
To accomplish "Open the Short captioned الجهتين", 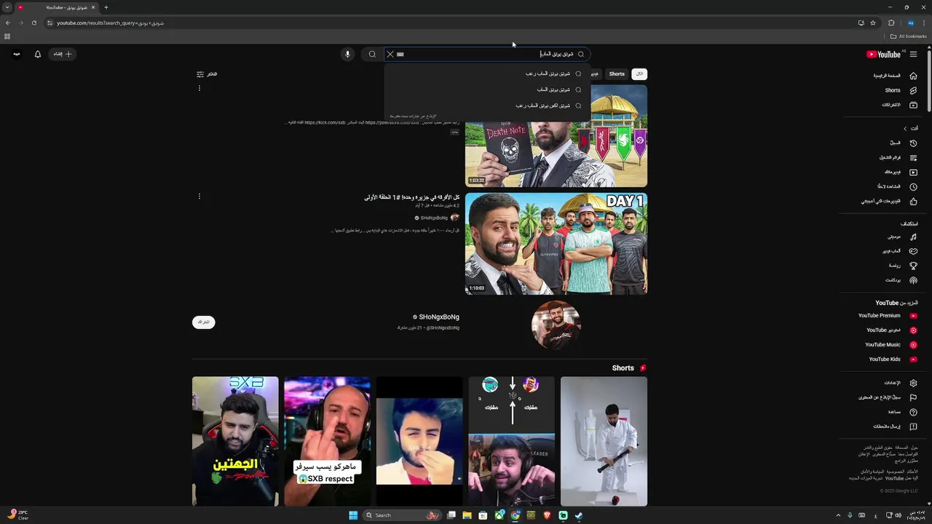I will tap(235, 441).
